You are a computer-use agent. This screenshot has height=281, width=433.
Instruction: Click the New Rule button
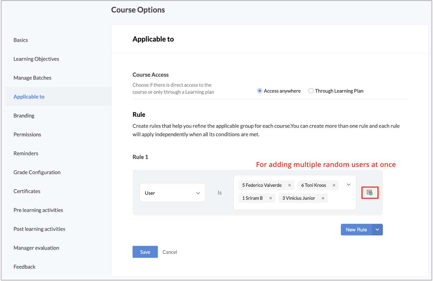(356, 230)
